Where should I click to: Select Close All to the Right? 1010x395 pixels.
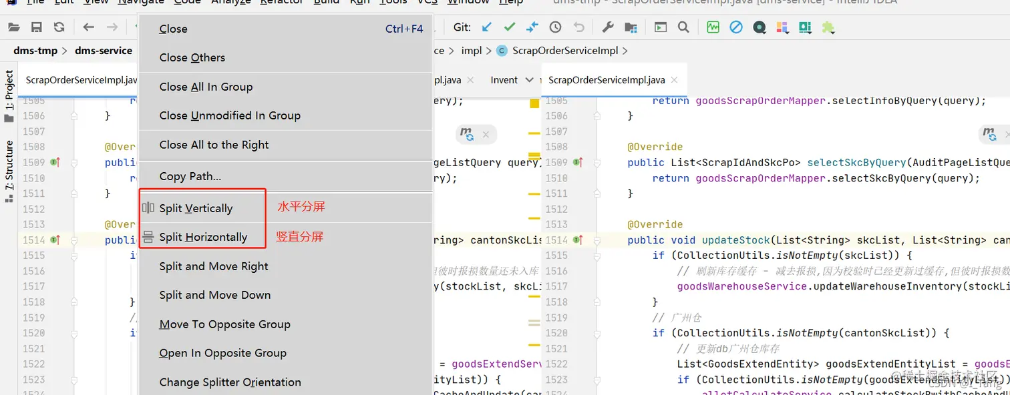point(285,145)
